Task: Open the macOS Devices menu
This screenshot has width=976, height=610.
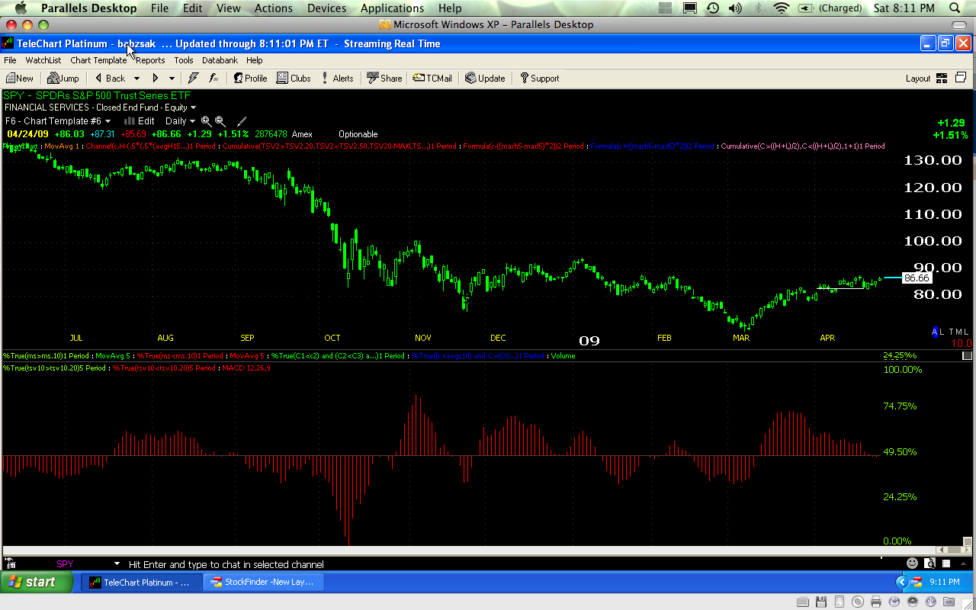Action: pyautogui.click(x=326, y=8)
